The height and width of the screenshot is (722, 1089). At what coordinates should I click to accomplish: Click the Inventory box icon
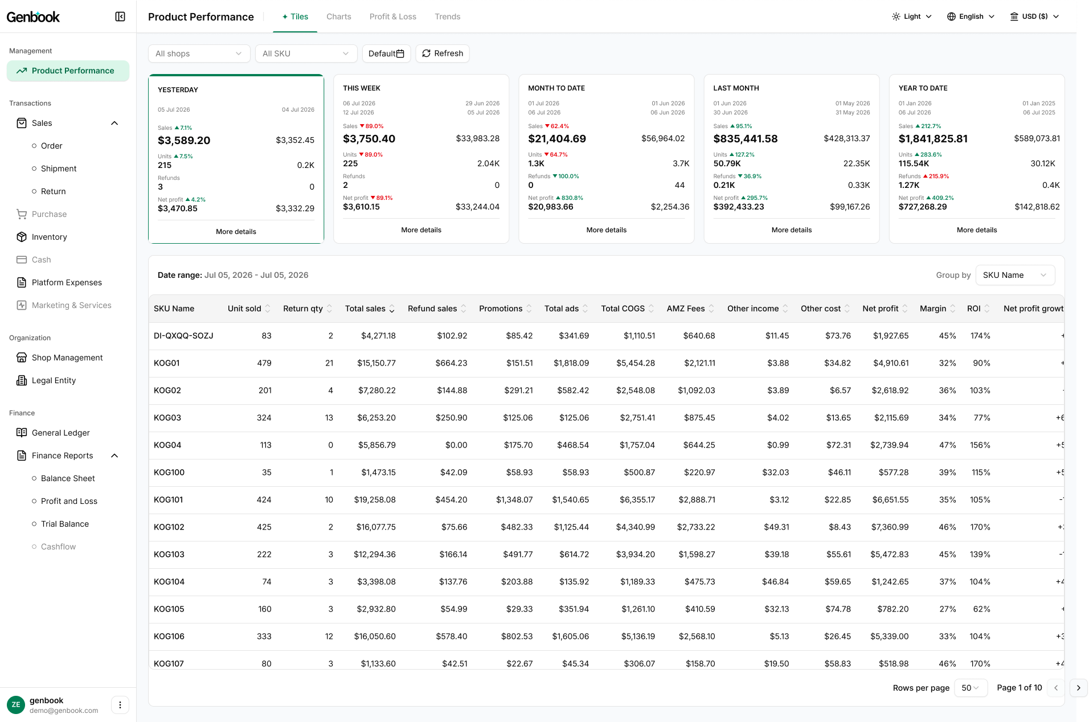(x=22, y=237)
